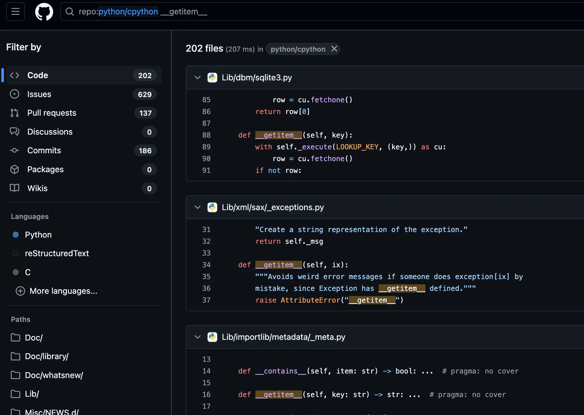Switch to Issues results
The height and width of the screenshot is (415, 584).
pos(39,94)
